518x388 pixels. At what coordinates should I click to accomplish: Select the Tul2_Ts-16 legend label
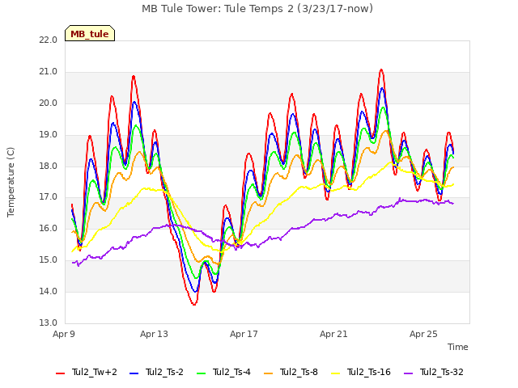(369, 372)
